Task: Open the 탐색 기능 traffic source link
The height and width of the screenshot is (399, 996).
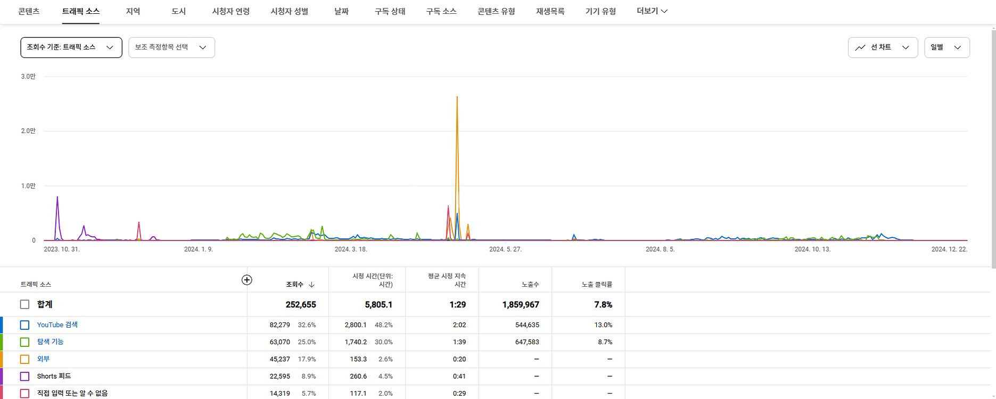Action: [x=50, y=342]
